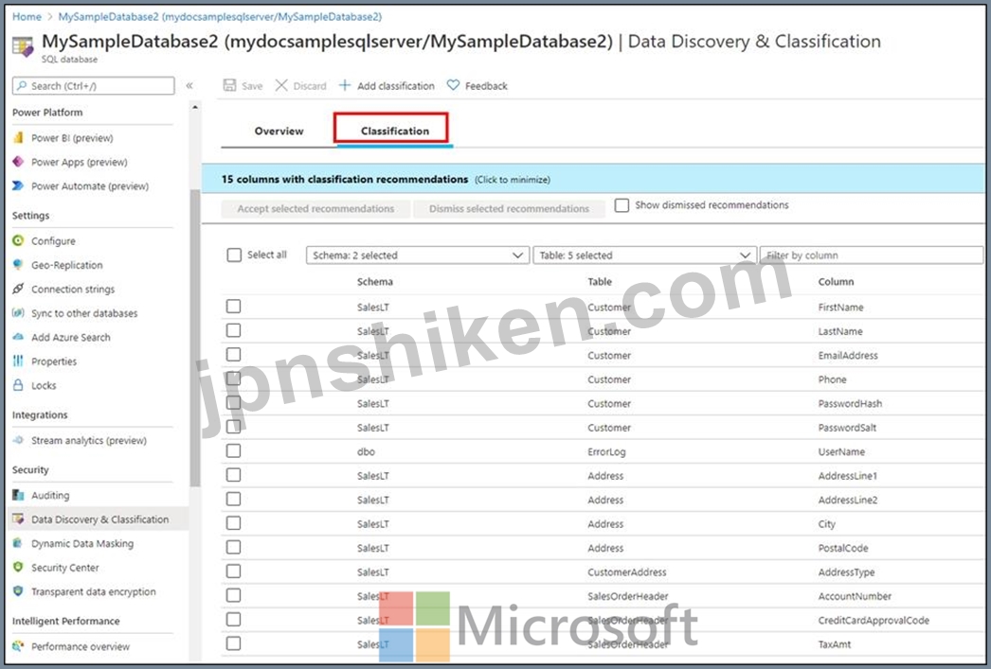Click the ErrorLog table cell

(x=606, y=452)
